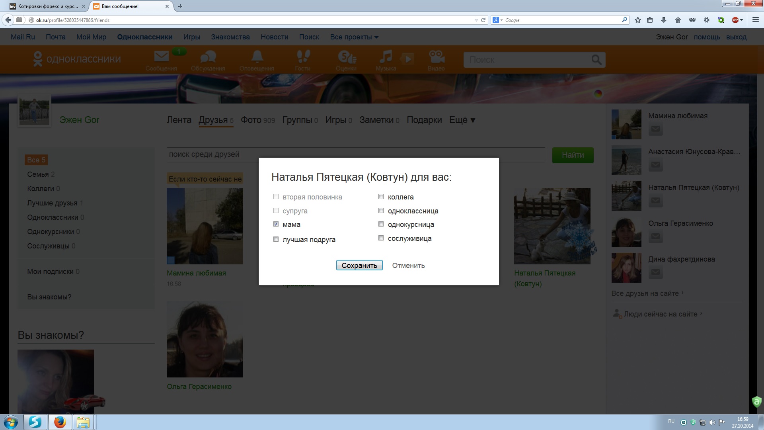Open the Почта link

tap(56, 37)
